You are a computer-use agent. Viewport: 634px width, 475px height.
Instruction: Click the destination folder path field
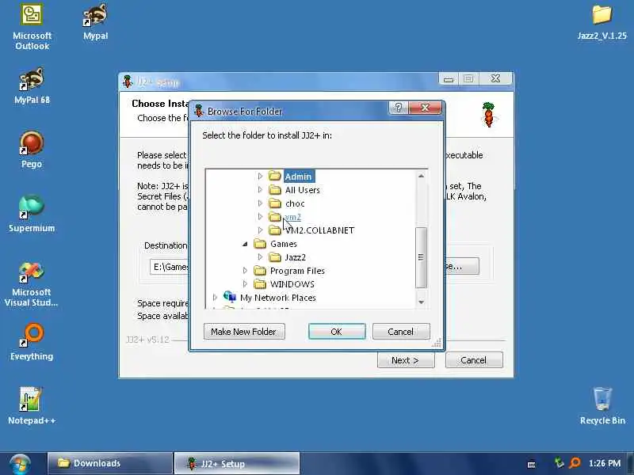(169, 267)
